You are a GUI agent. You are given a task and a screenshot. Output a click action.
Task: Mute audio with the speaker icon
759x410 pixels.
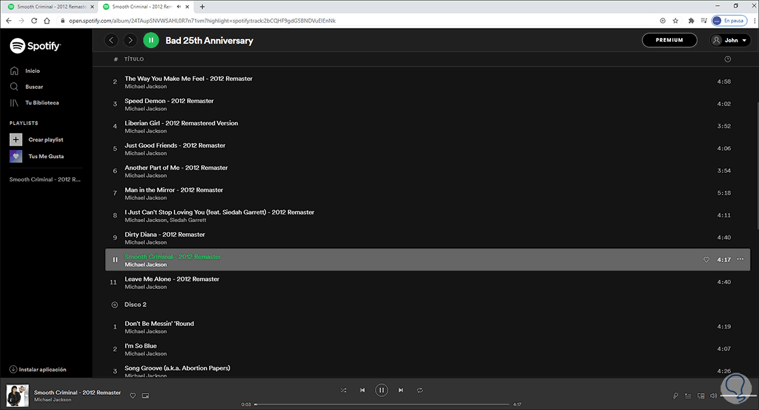coord(713,396)
